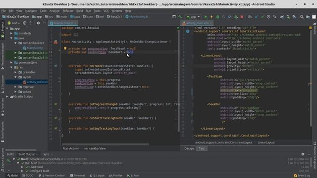Screen dimensions: 317x178
Task: Sync project with Gradle files icon
Action: point(282,17)
